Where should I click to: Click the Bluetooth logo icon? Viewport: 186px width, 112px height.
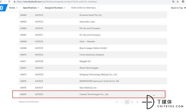pyautogui.click(x=2, y=8)
